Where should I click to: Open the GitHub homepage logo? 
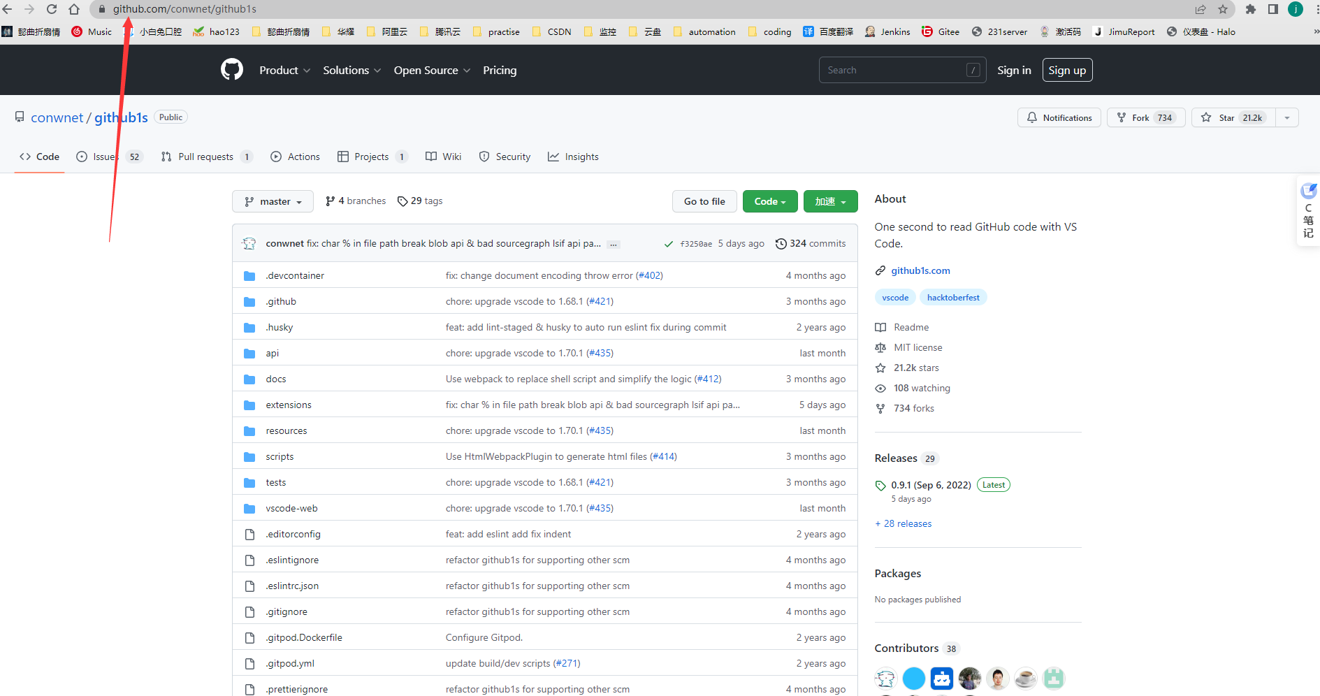231,69
